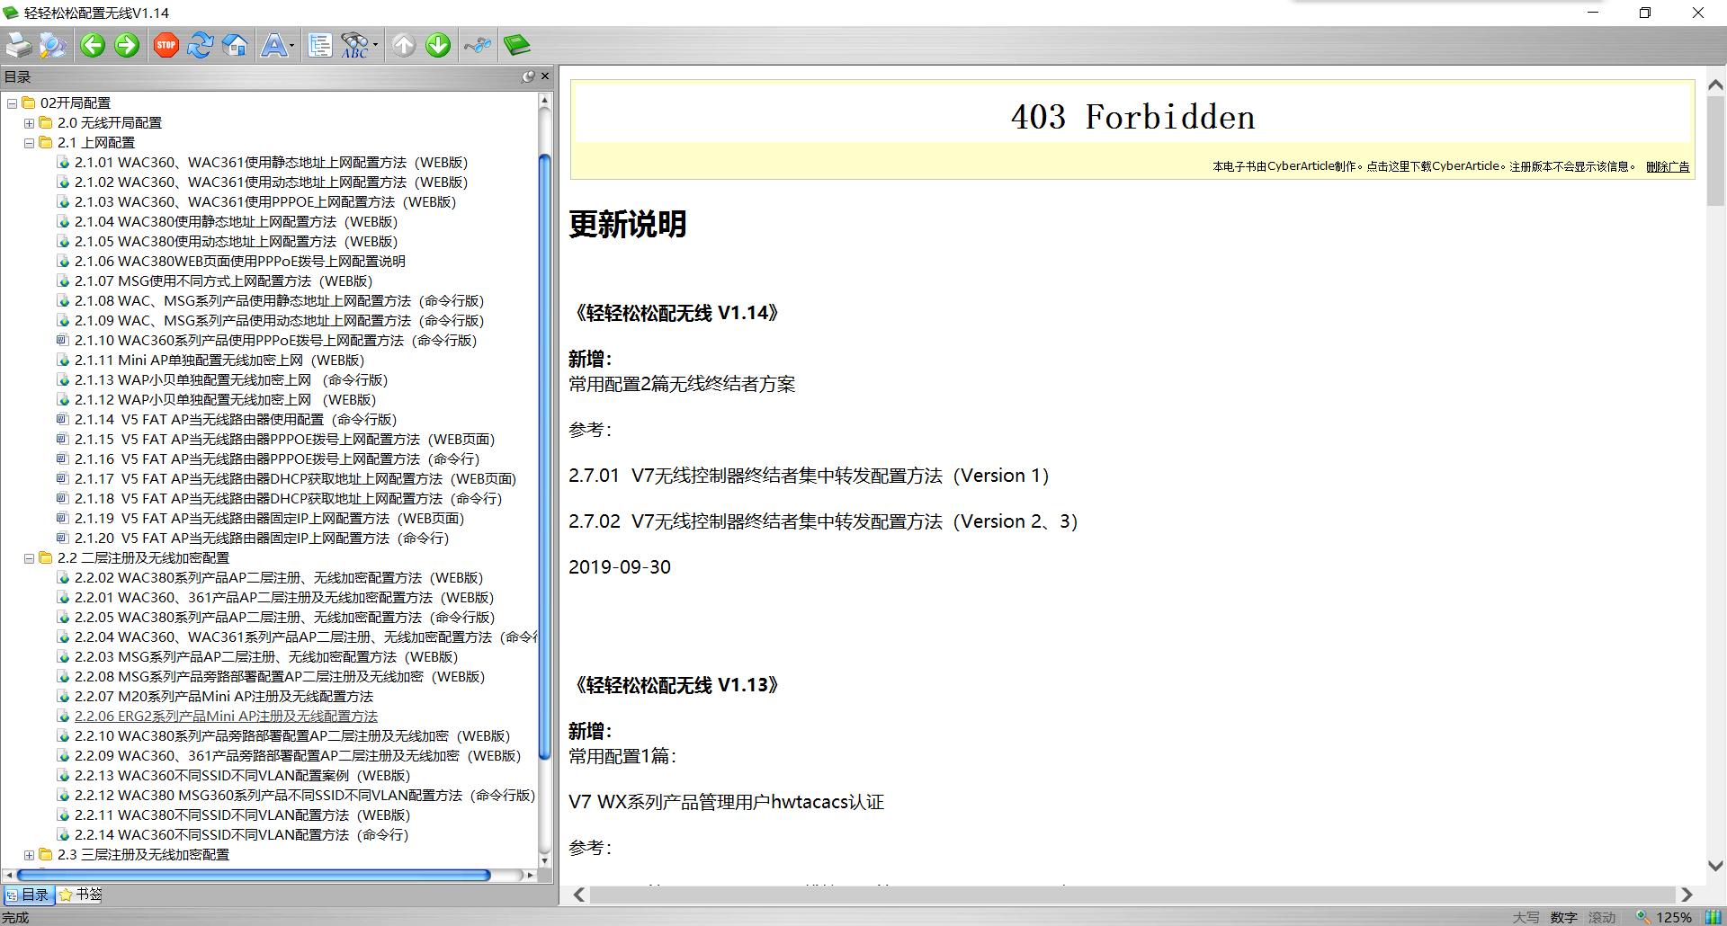The width and height of the screenshot is (1727, 926).
Task: Click the date 2019-09-30 in the content
Action: coord(620,567)
